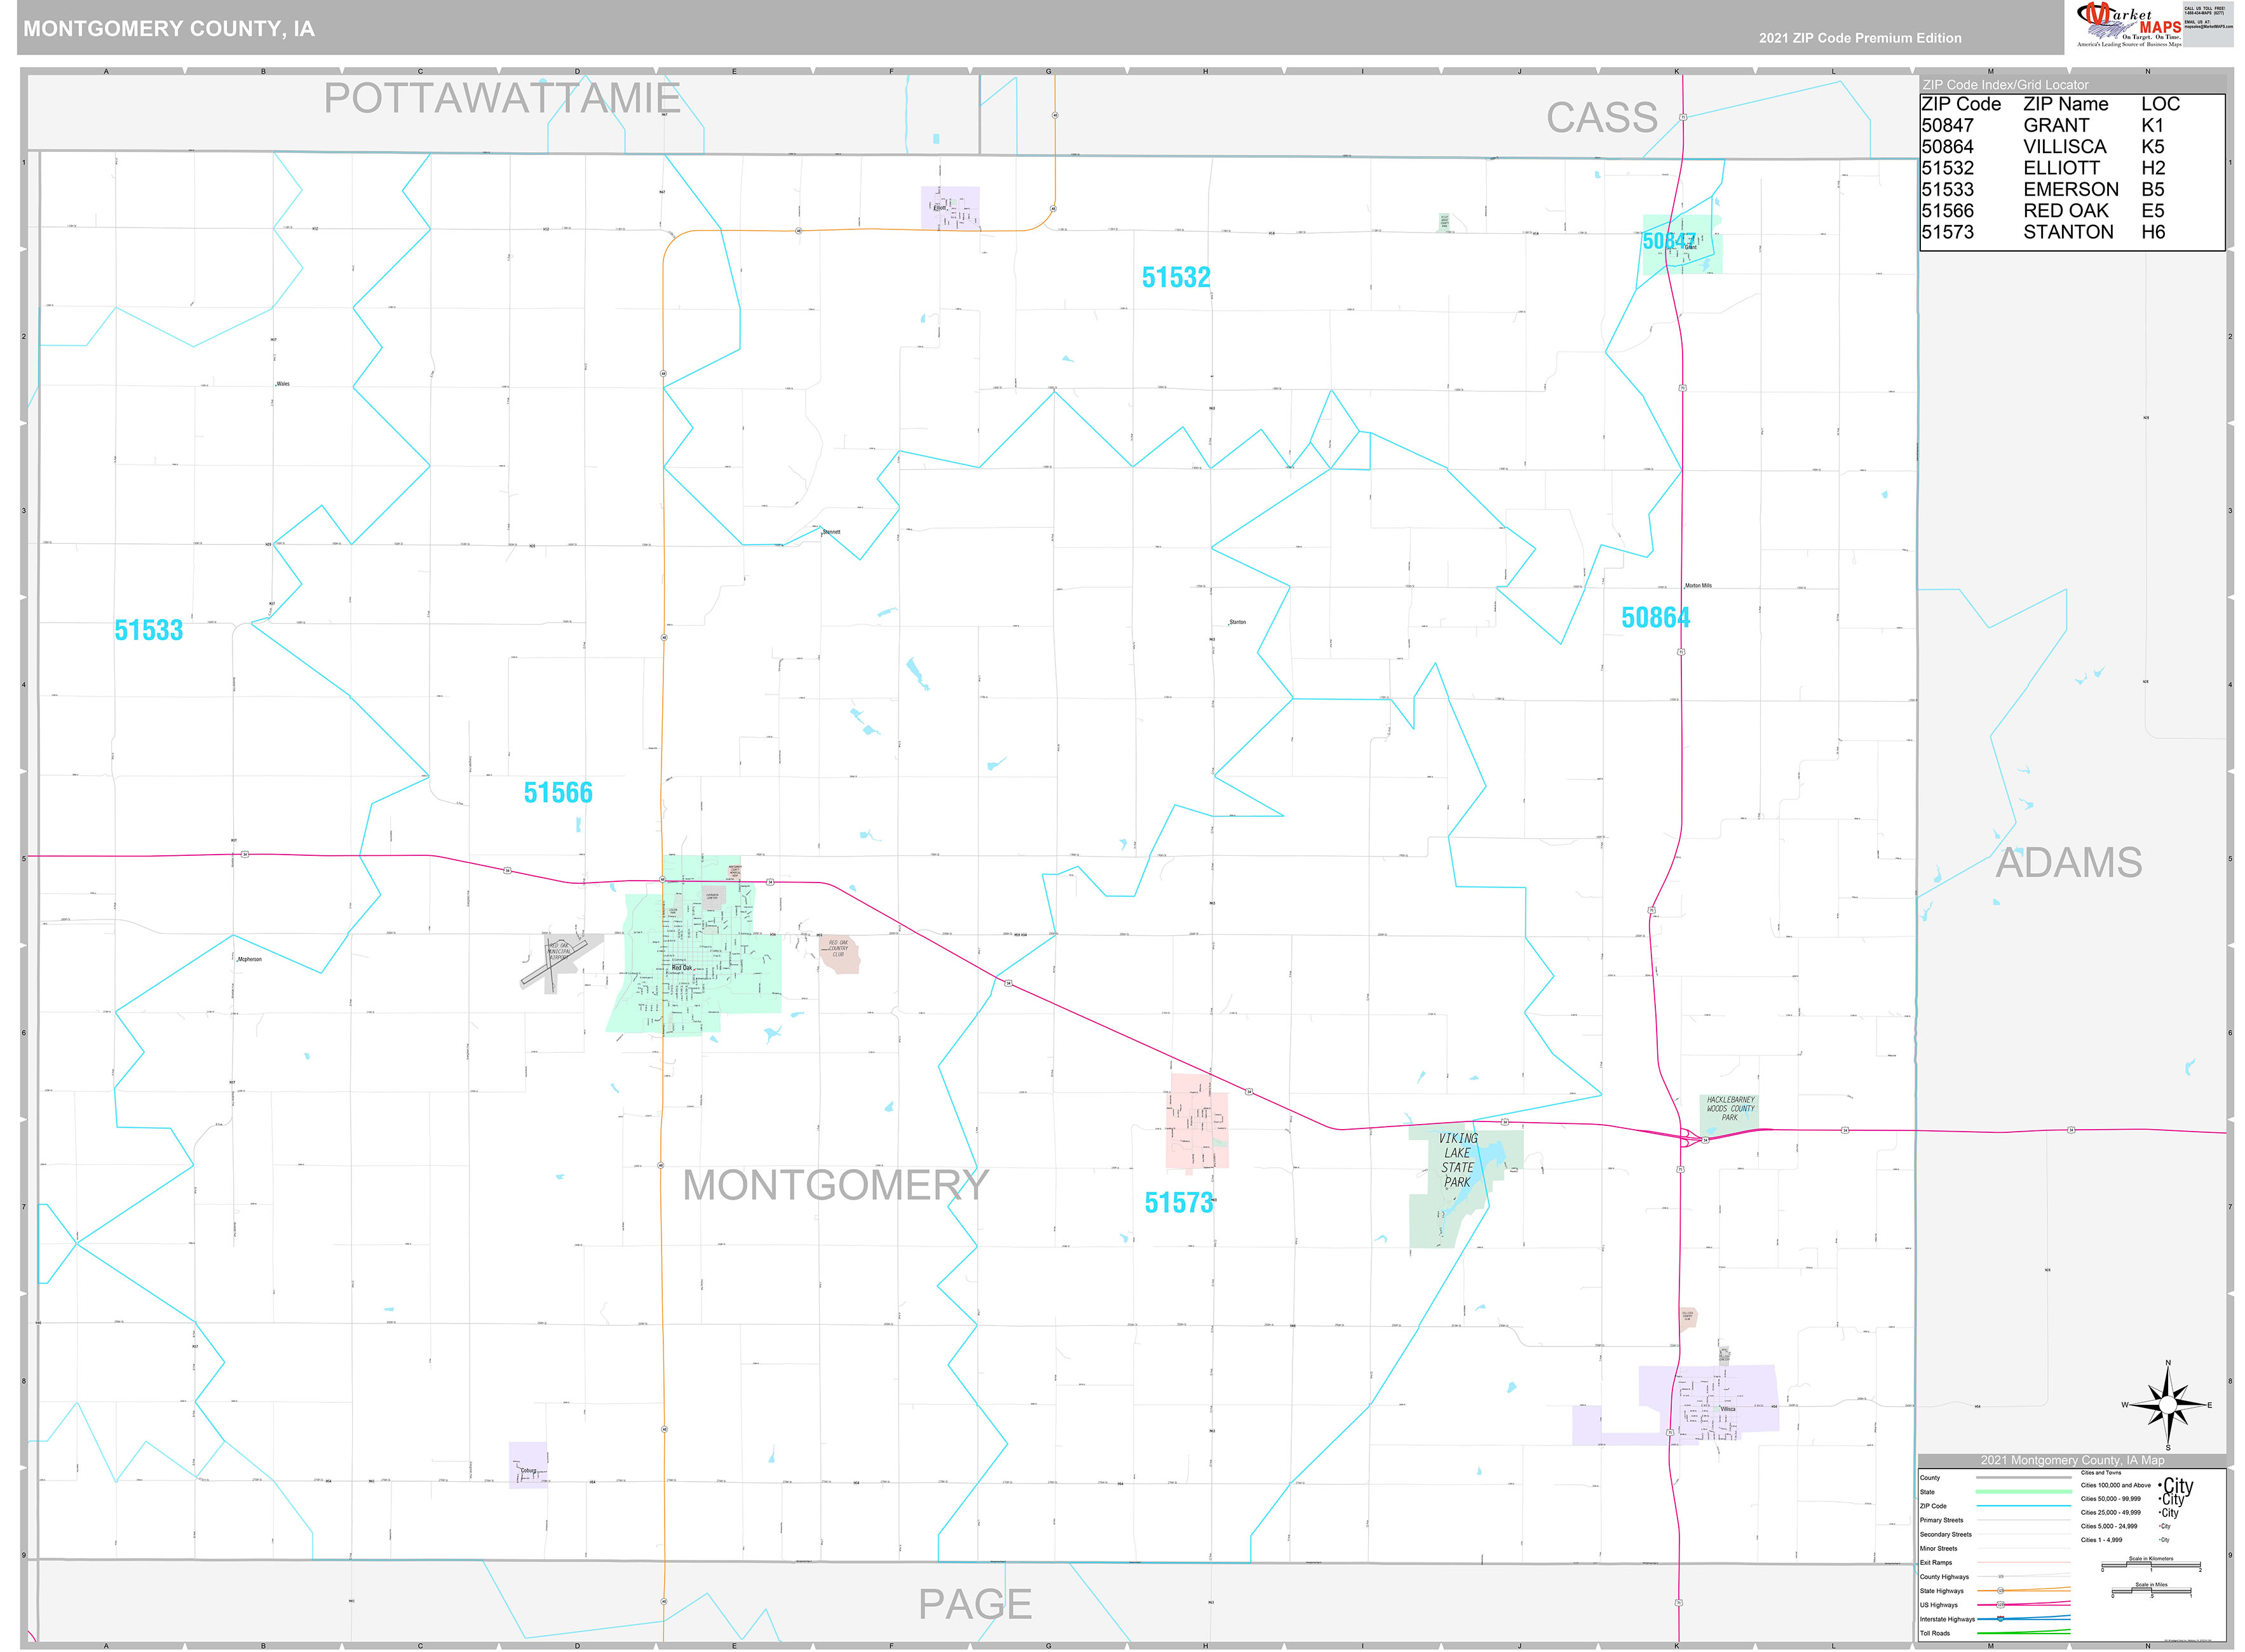The image size is (2245, 1652).
Task: Expand the Cities and Towns legend section
Action: coord(2102,1472)
